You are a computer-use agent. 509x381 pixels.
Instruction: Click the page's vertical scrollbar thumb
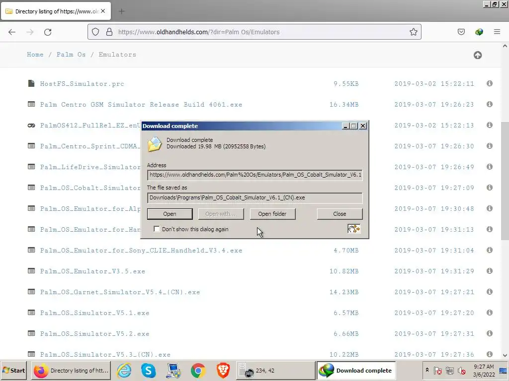505,181
